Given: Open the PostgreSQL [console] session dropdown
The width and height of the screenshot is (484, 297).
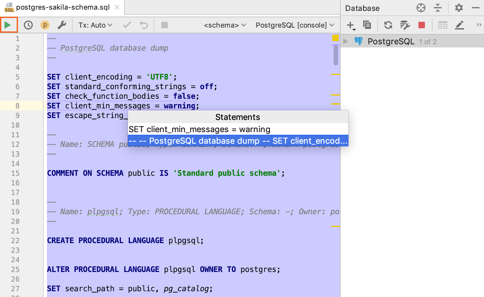Looking at the screenshot, I should point(295,25).
